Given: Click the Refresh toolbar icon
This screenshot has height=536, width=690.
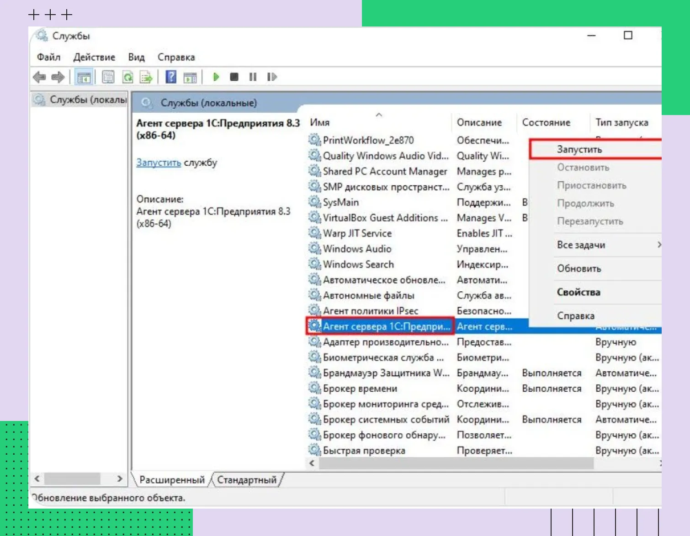Looking at the screenshot, I should click(x=127, y=77).
